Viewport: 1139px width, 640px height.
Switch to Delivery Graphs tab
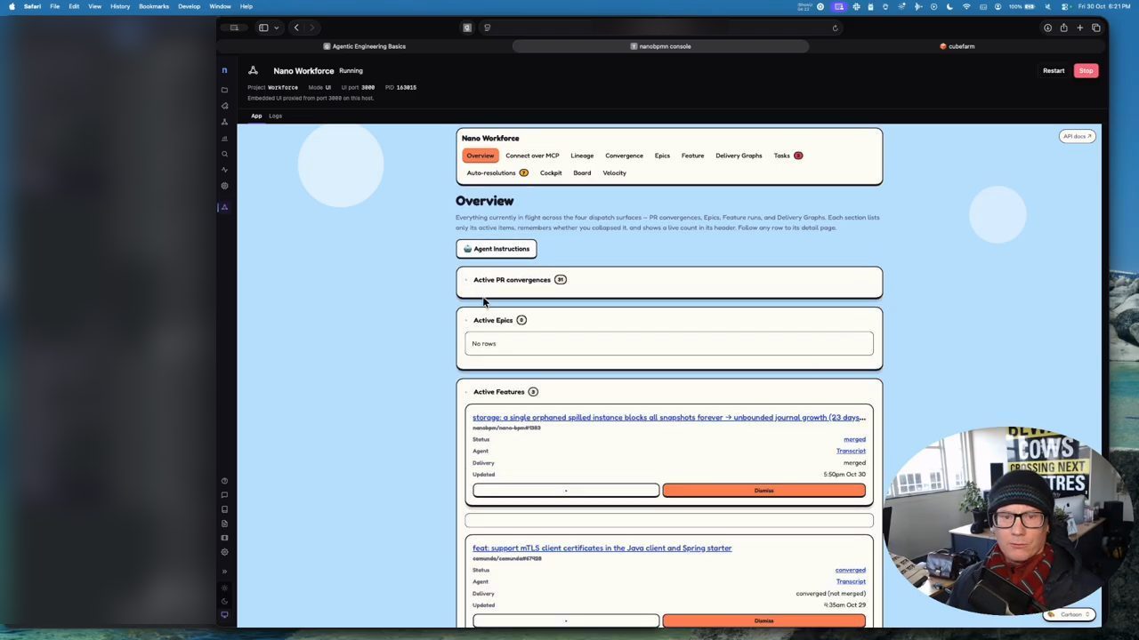tap(739, 156)
